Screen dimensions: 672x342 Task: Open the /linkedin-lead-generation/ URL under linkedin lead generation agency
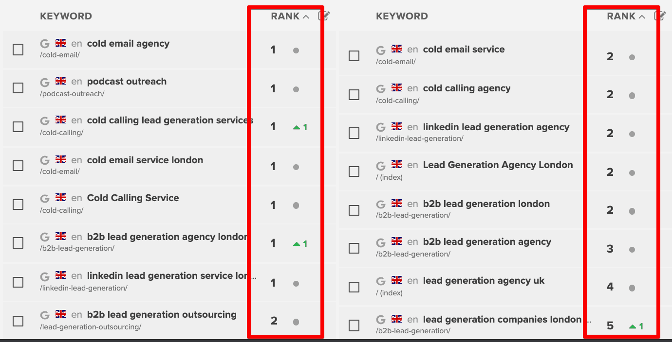419,138
